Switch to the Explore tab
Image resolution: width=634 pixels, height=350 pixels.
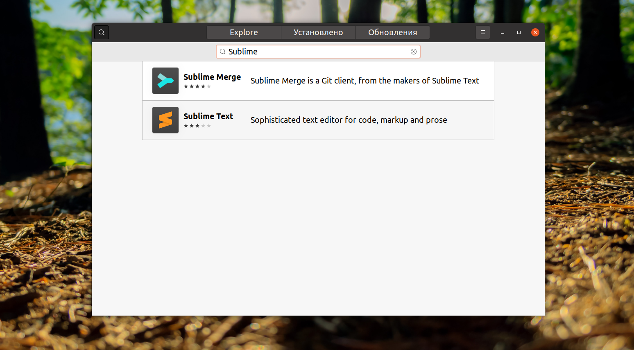pyautogui.click(x=244, y=32)
